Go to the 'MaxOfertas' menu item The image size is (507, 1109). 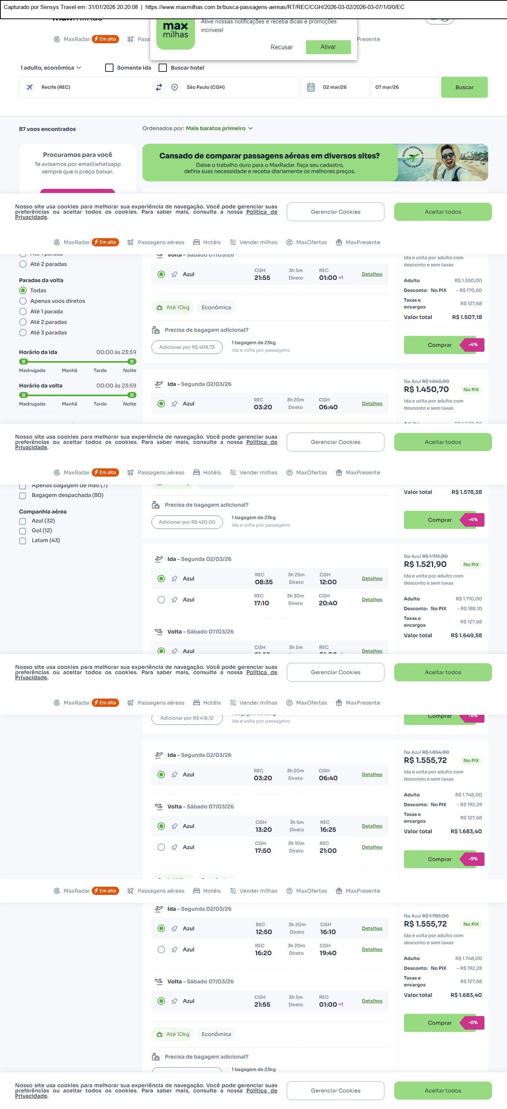[x=311, y=242]
